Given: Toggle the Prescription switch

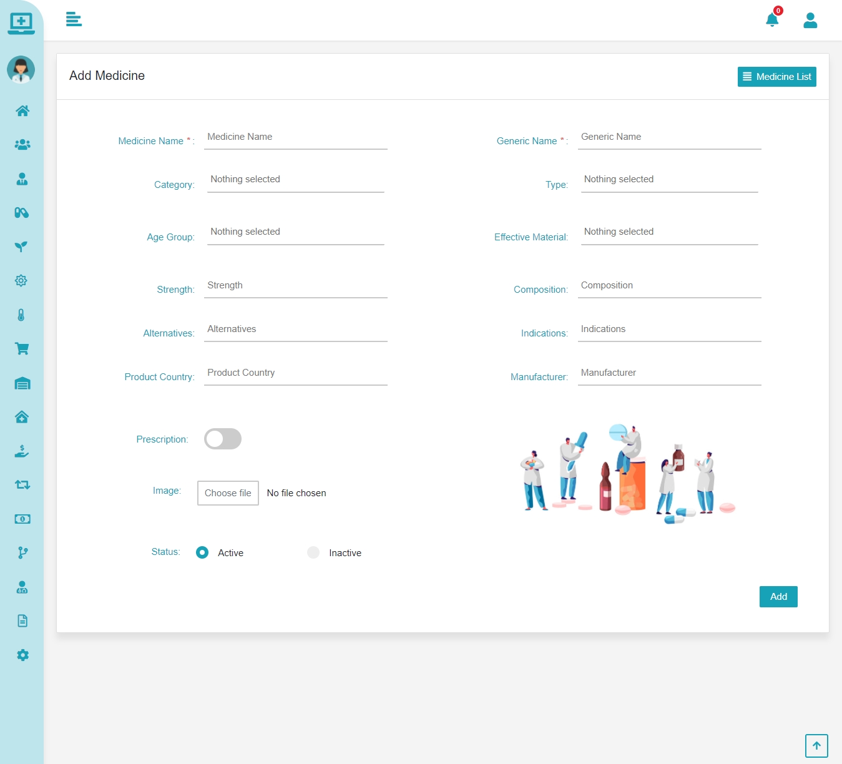Looking at the screenshot, I should click(223, 439).
